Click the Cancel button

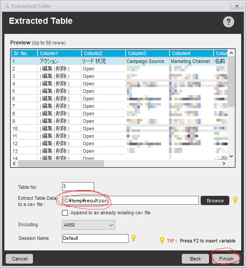coord(19,259)
